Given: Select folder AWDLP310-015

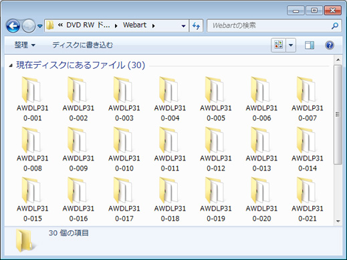Looking at the screenshot, I should 33,199.
